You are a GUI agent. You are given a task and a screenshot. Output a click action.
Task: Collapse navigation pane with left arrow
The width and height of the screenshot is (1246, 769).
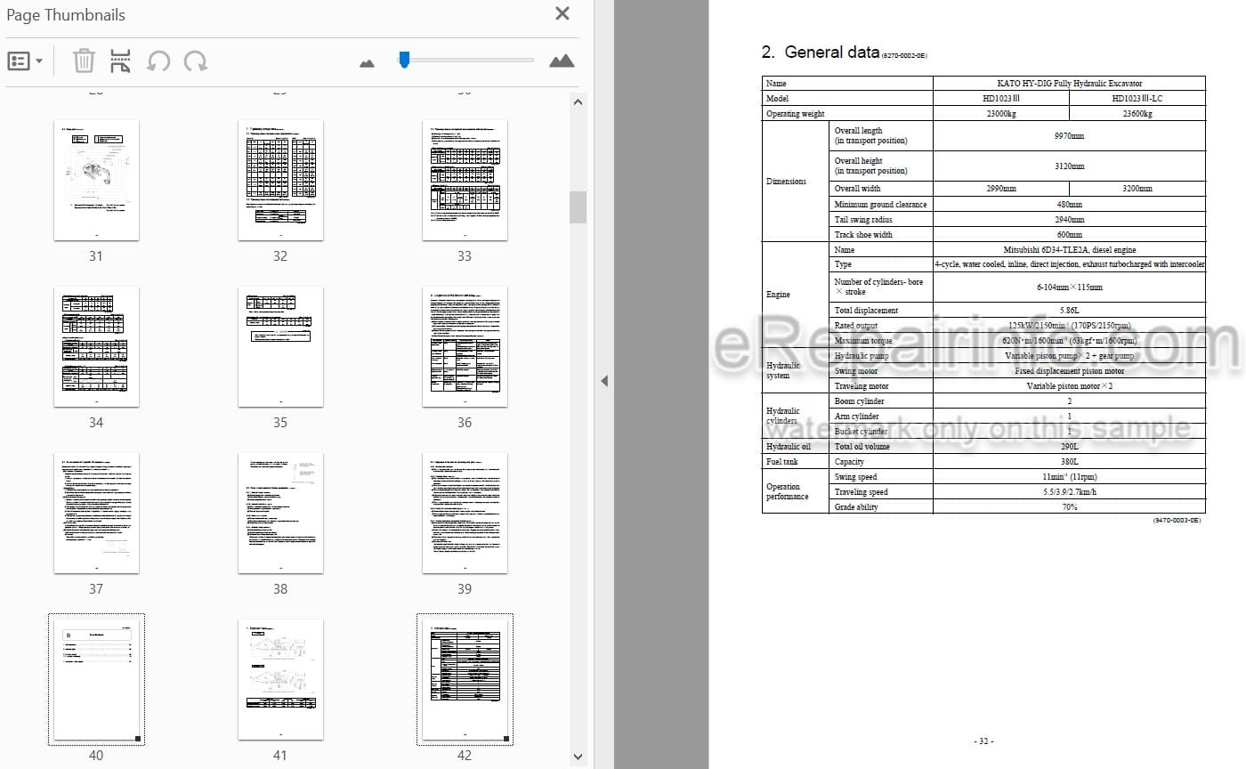point(604,381)
